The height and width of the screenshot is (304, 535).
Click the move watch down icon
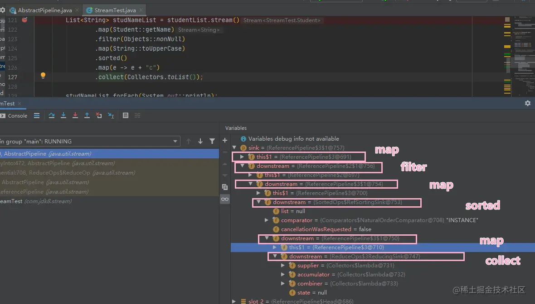(x=225, y=176)
